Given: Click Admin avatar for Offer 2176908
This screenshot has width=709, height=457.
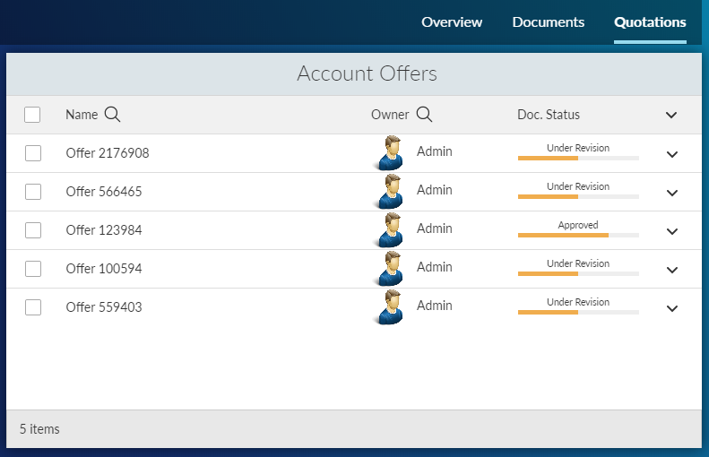Looking at the screenshot, I should [389, 153].
